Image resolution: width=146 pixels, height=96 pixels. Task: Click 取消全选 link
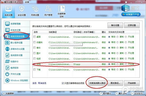(x=42, y=83)
